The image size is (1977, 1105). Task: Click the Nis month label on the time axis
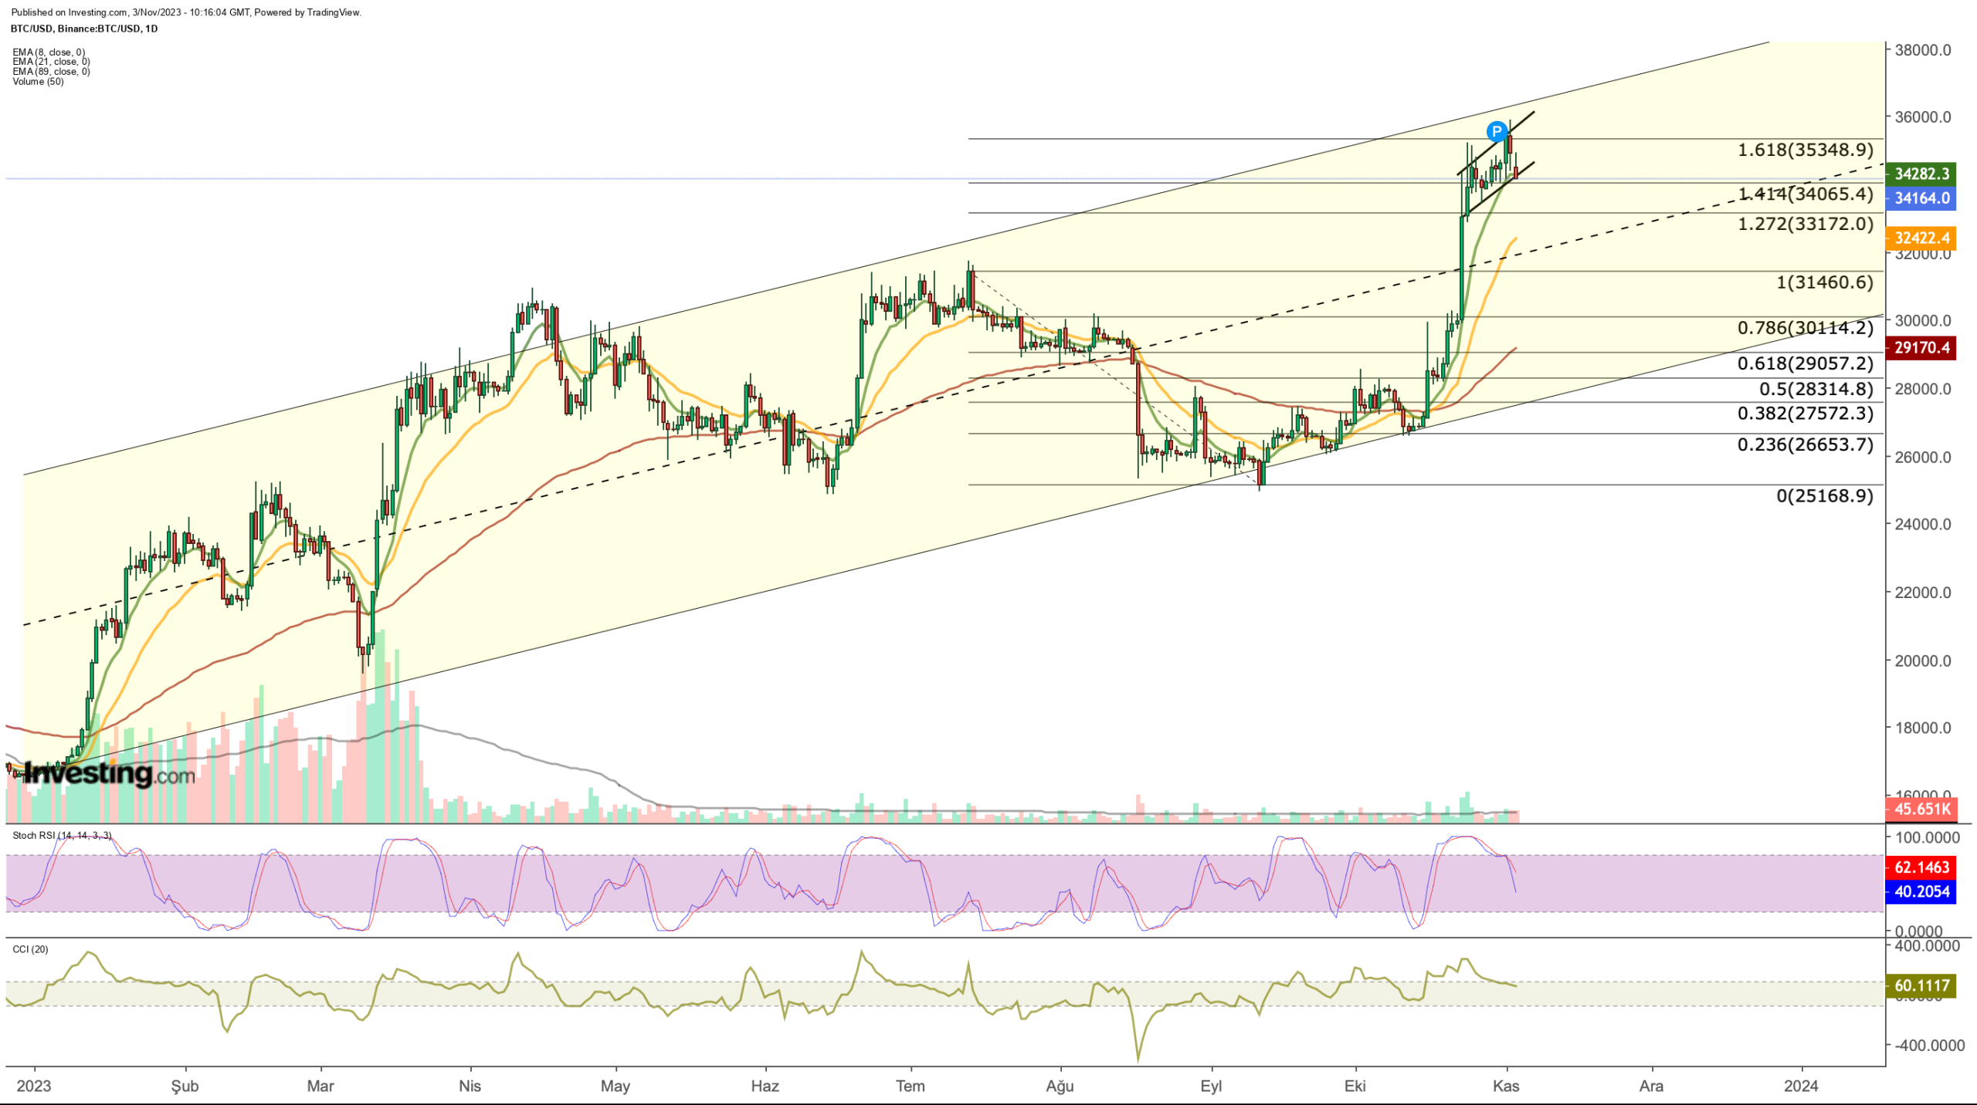tap(470, 1086)
